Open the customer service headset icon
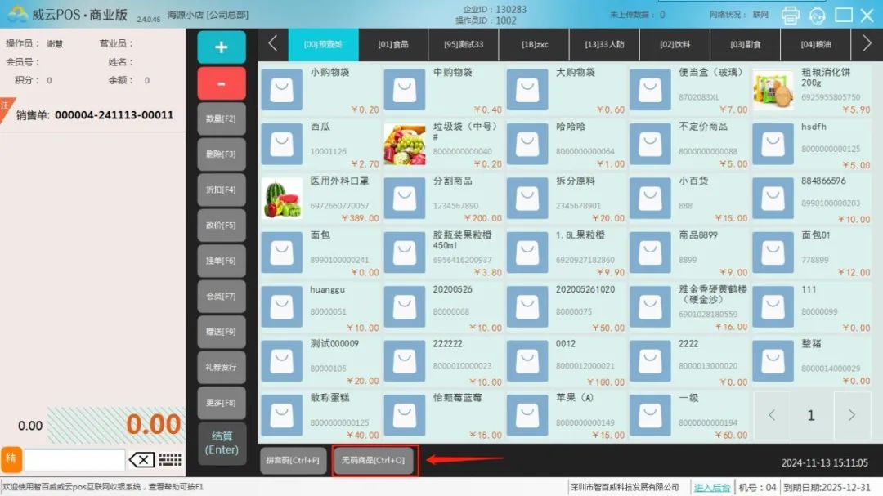Image resolution: width=883 pixels, height=496 pixels. click(x=817, y=16)
